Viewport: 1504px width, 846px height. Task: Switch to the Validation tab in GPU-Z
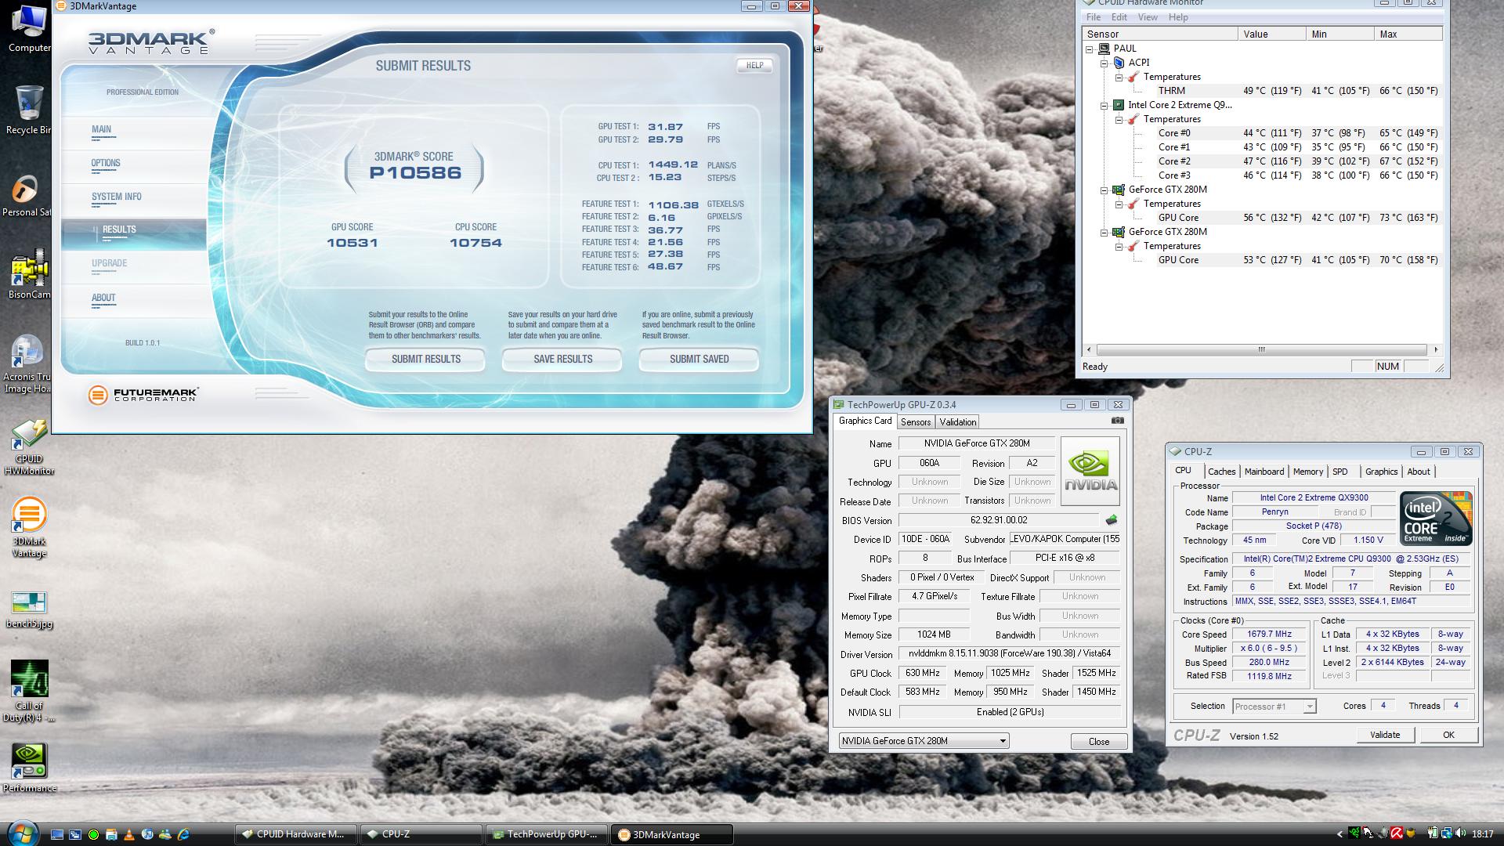tap(957, 422)
